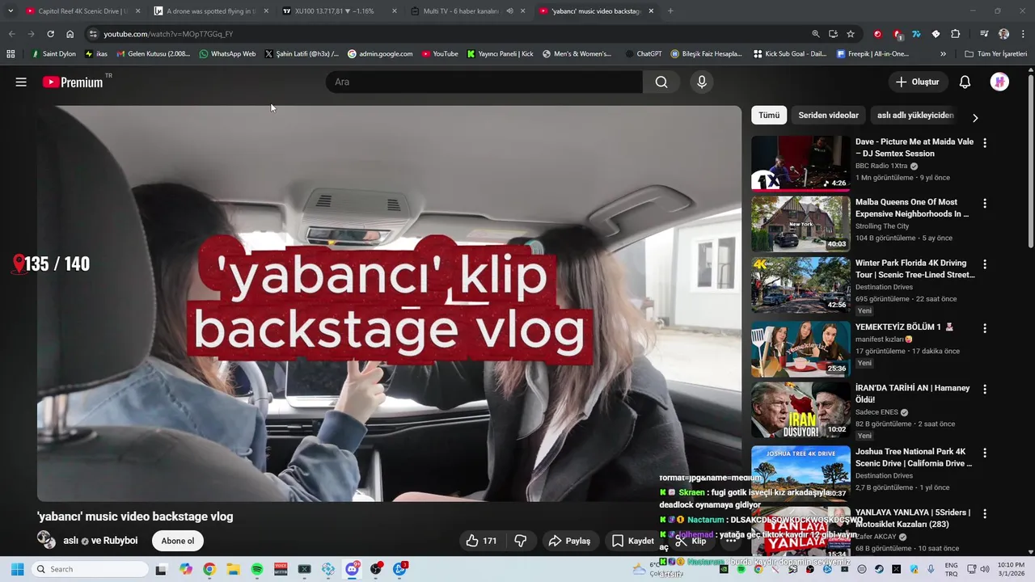
Task: Open Chrome tab search dropdown
Action: click(x=11, y=11)
